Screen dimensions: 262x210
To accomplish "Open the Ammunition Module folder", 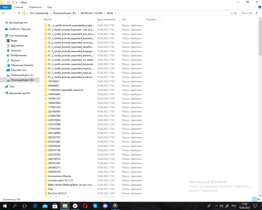I will click(x=59, y=176).
